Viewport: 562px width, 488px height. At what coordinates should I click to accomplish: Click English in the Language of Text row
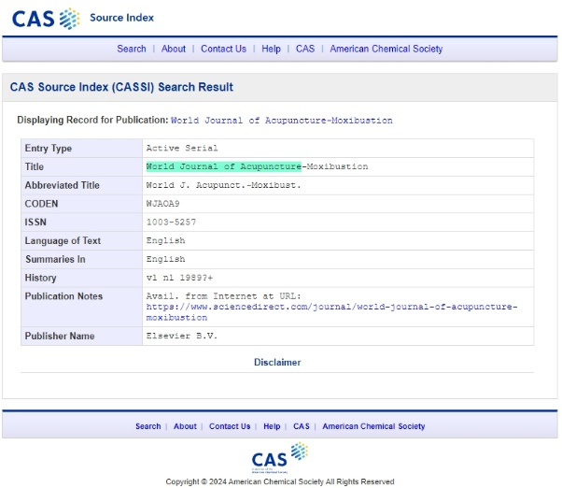[x=165, y=241]
